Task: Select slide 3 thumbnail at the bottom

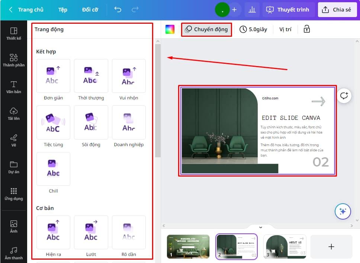Action: pos(285,246)
